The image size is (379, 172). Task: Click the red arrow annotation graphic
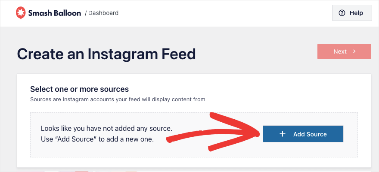point(213,132)
